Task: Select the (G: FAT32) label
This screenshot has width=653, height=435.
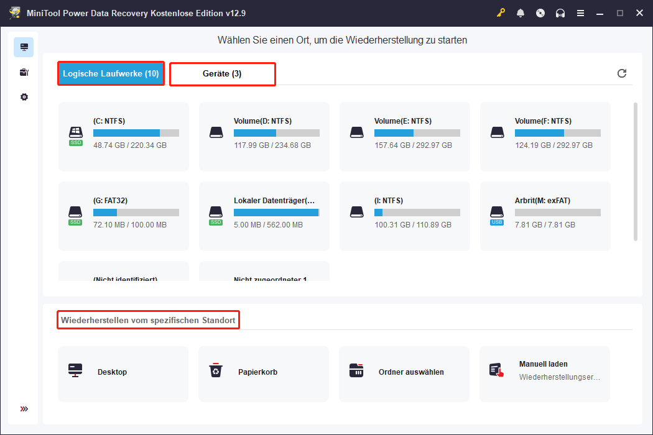Action: click(110, 201)
